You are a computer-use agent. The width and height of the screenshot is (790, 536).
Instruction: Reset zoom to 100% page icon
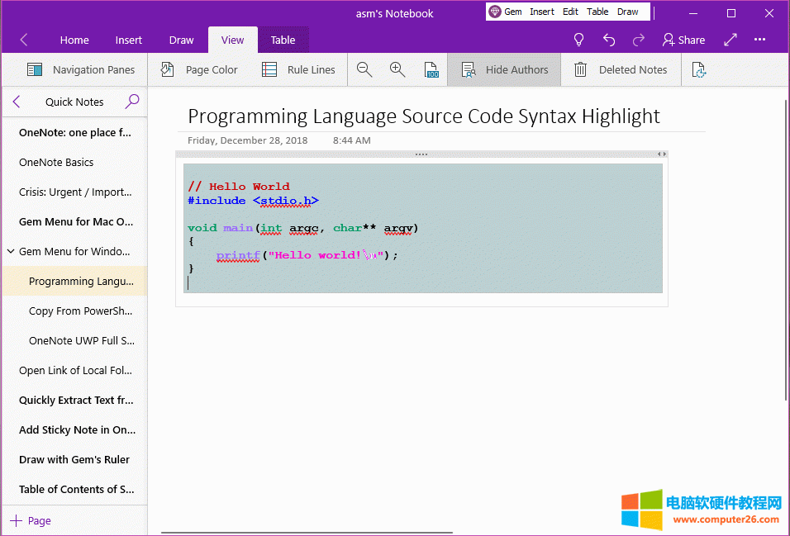tap(431, 70)
